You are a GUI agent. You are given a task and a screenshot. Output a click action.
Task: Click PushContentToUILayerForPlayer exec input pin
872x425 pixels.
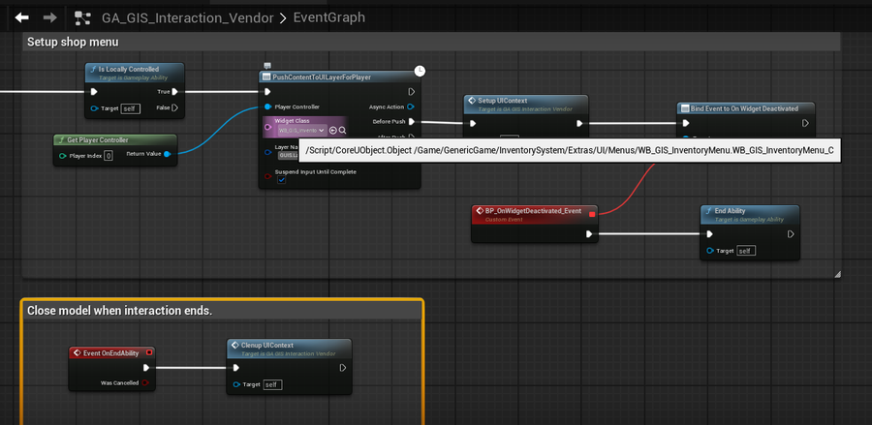[267, 92]
